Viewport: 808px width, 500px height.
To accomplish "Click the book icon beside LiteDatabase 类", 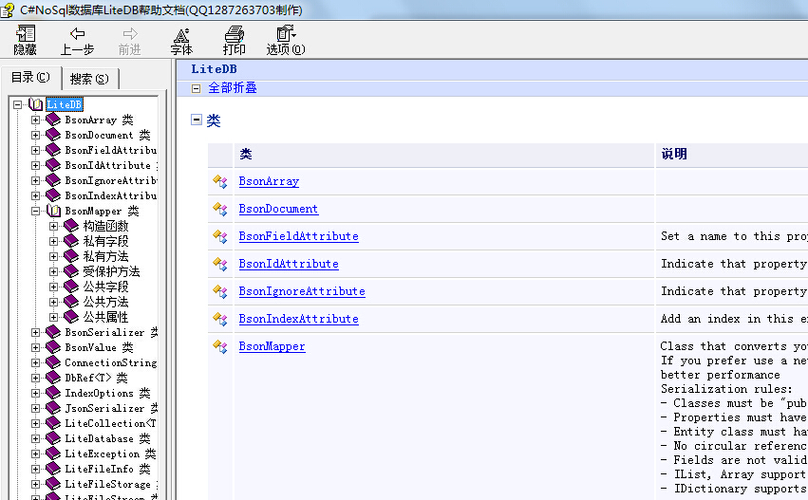I will (x=53, y=438).
